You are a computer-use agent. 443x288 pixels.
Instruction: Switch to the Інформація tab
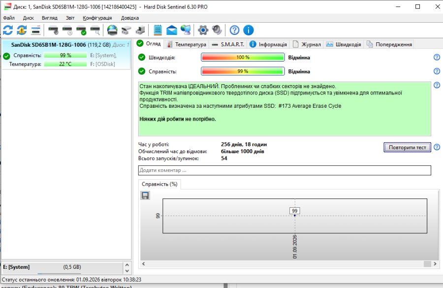pyautogui.click(x=268, y=44)
